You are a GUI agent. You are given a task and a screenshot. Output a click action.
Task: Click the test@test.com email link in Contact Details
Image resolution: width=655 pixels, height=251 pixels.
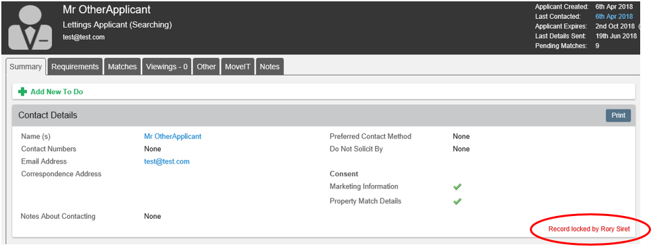coord(167,162)
